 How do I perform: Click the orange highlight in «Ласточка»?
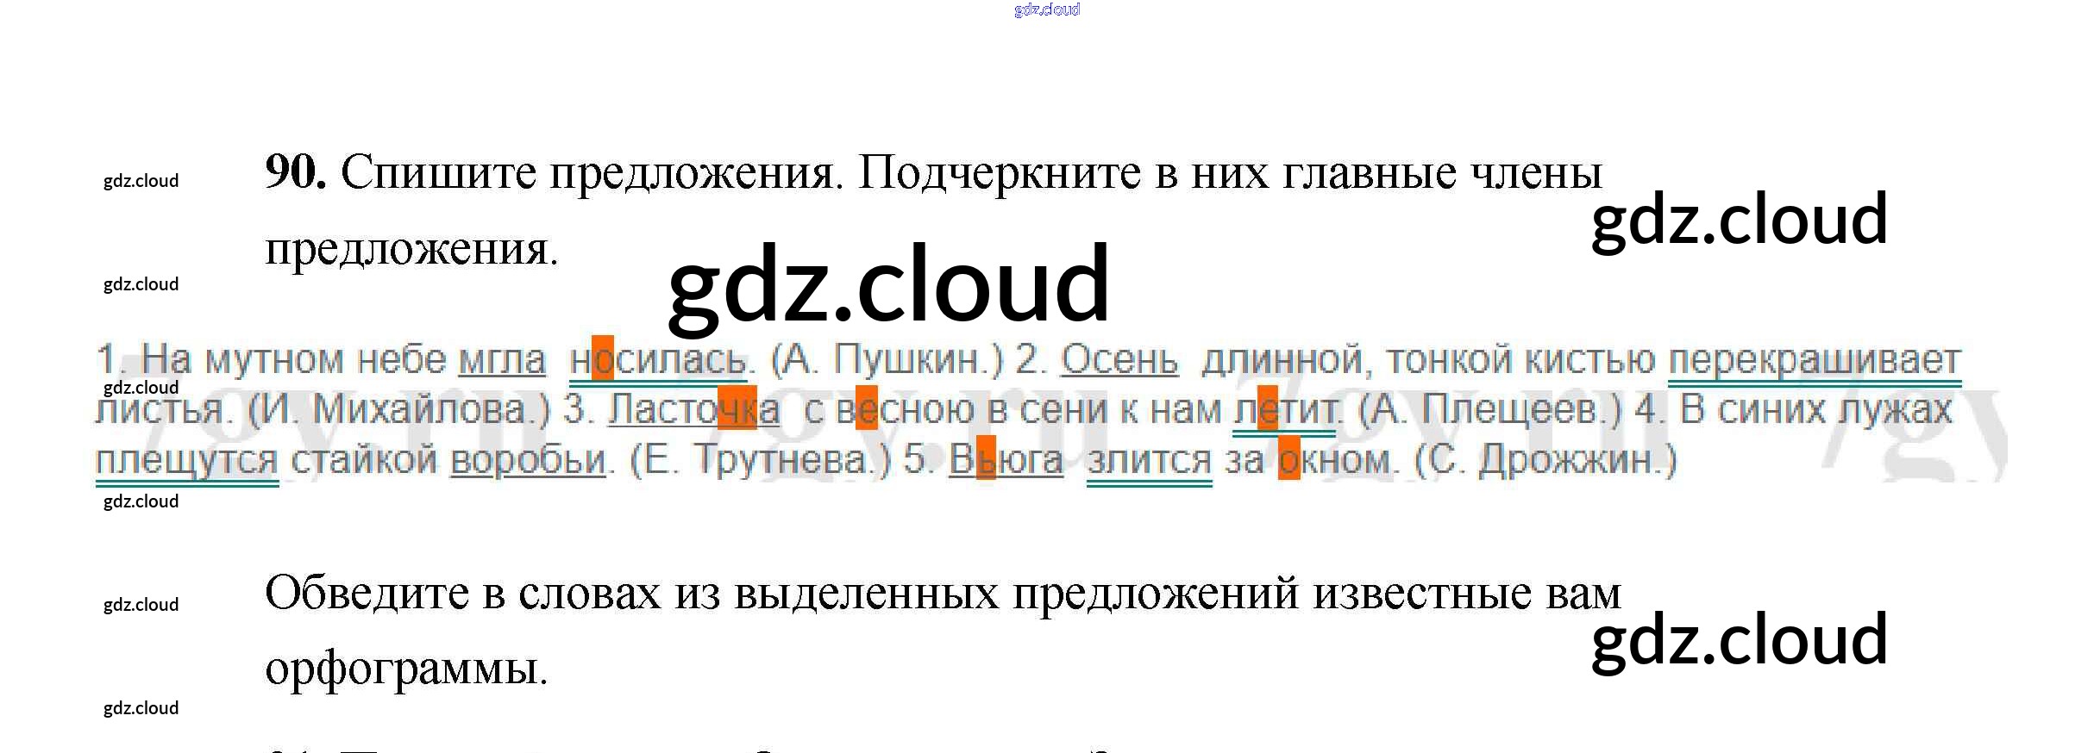(737, 408)
